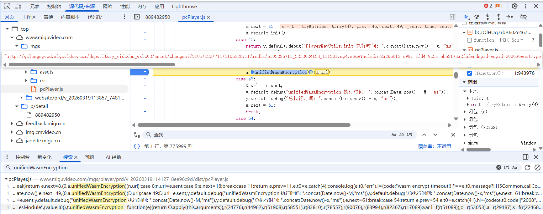Screen dimensions: 543x214
Task: Toggle whole word match in find bar
Action: click(x=402, y=135)
